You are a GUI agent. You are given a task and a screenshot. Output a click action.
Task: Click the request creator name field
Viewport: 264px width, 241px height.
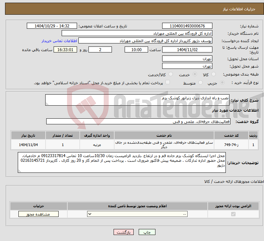145,41
